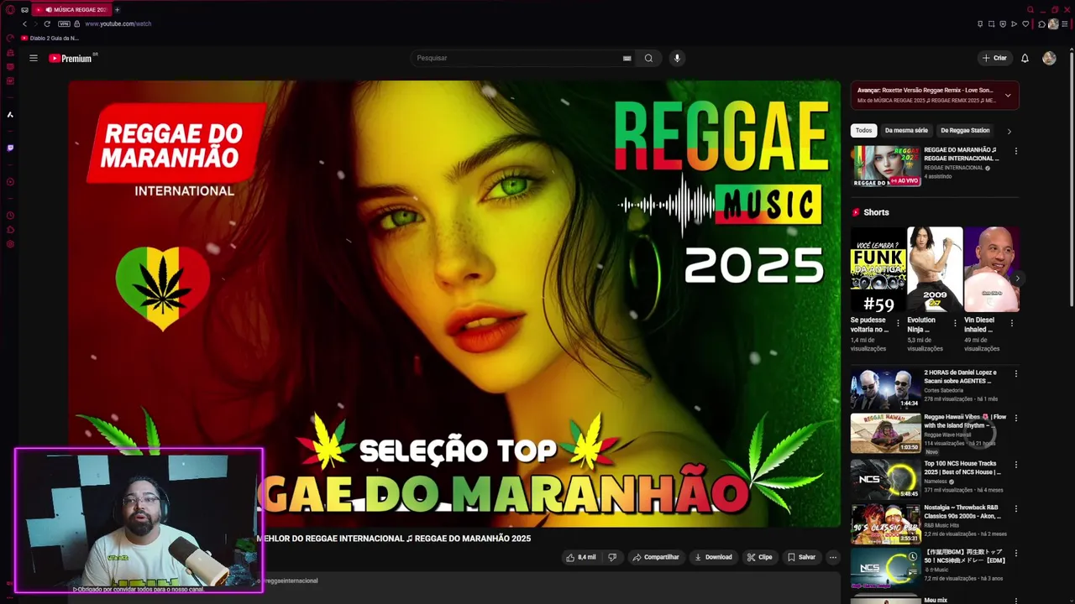Open options for 'Nostalgia ~ Throwback R&B' video

(x=1015, y=509)
